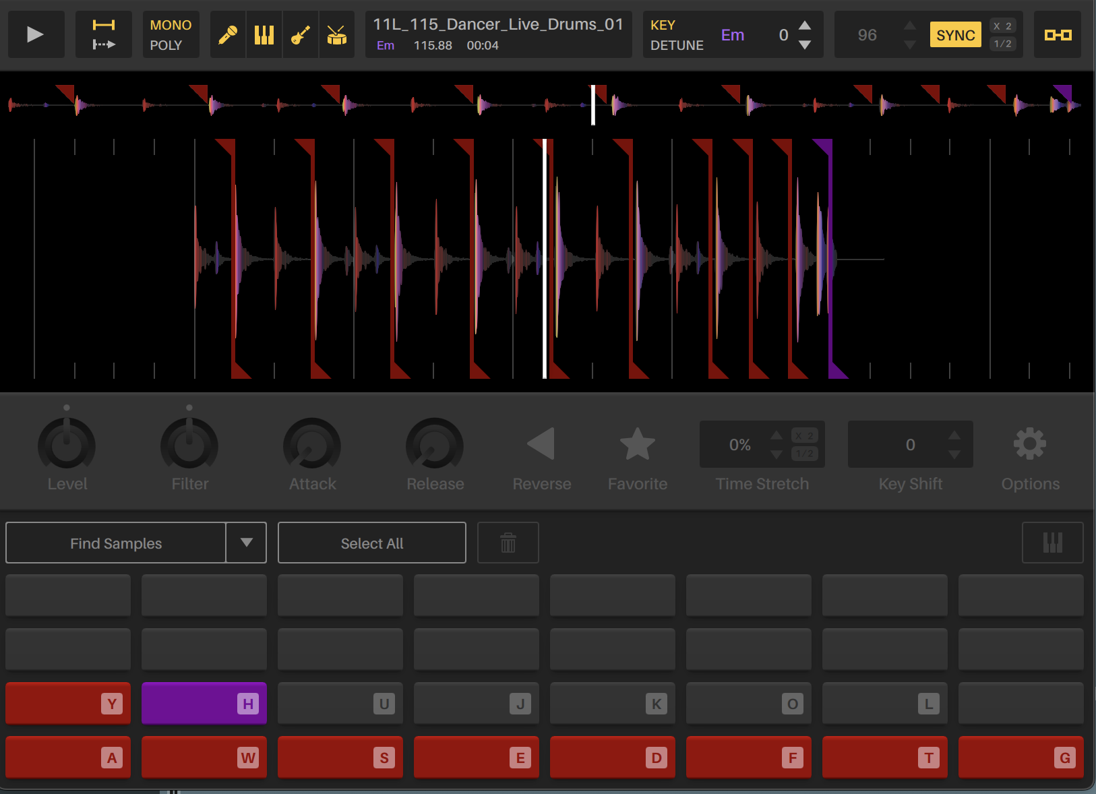Toggle Reverse playback arrow

541,444
